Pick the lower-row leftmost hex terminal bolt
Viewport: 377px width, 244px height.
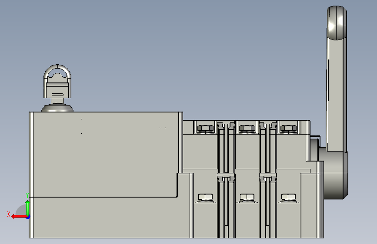pos(205,198)
